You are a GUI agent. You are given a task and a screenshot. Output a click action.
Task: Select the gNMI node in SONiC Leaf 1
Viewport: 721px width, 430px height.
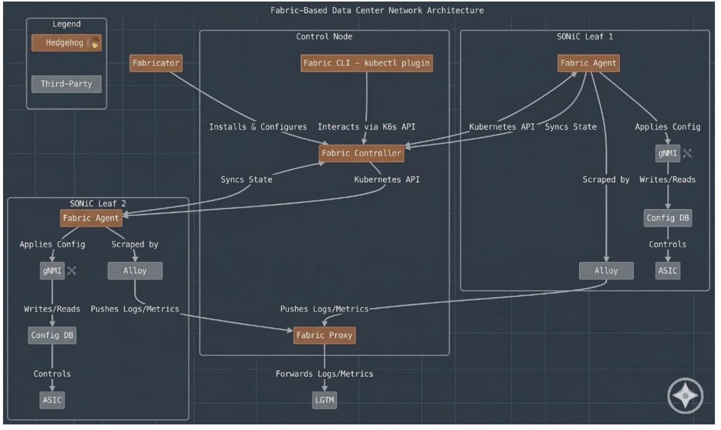click(668, 153)
